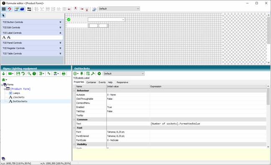Expand TCE Table Controls group
The image size is (271, 165).
(60, 53)
